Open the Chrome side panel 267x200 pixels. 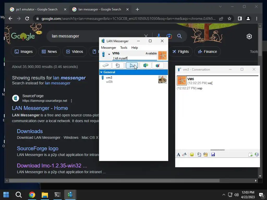(x=240, y=18)
